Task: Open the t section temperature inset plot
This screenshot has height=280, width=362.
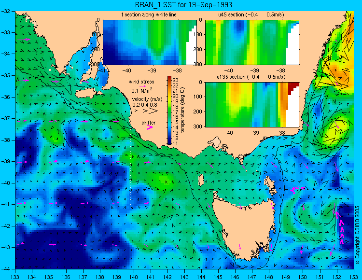Action: tap(150, 42)
